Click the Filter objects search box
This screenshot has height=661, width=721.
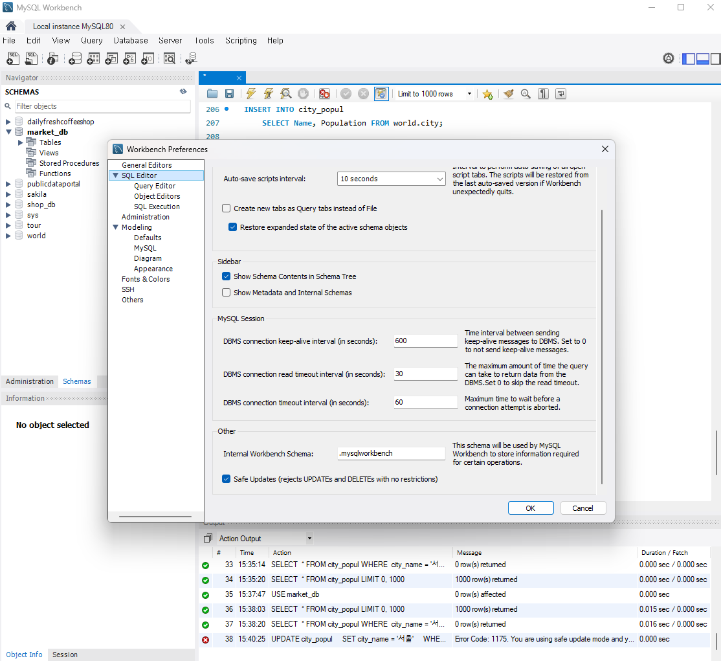tap(102, 106)
